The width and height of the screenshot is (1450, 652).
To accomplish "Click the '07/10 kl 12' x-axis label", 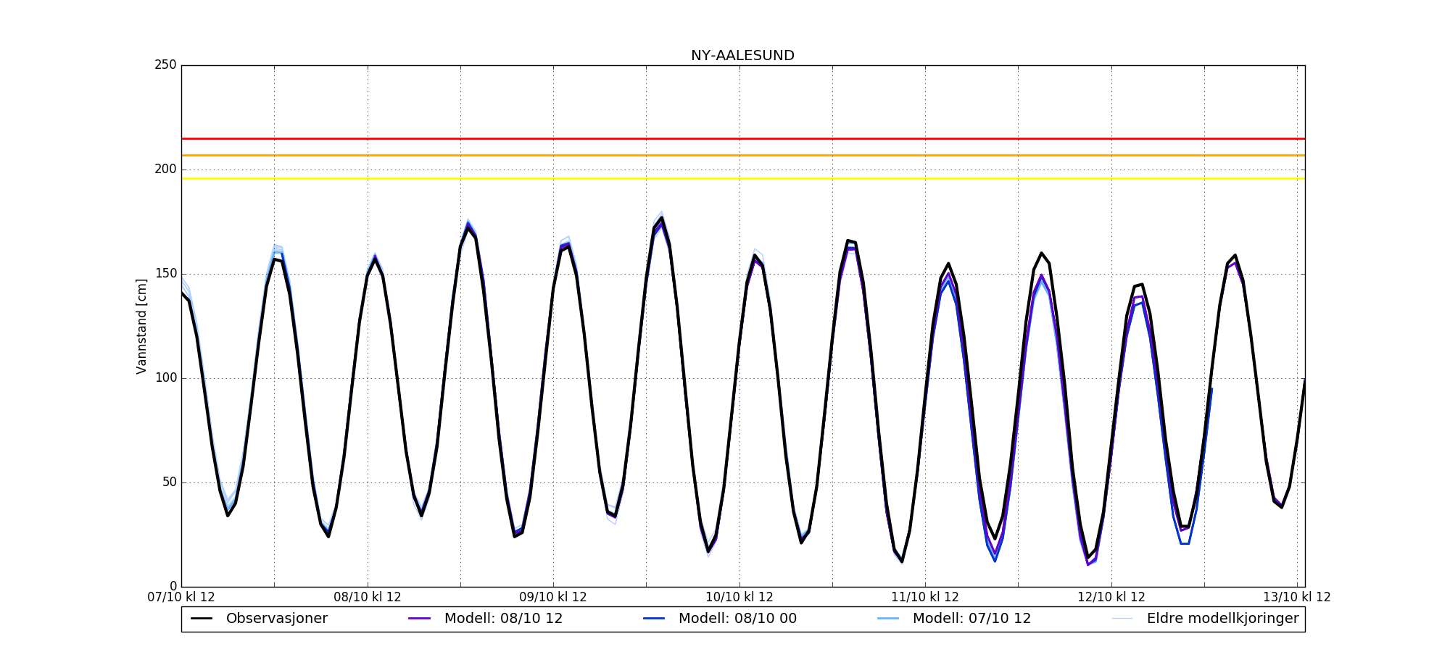I will [x=181, y=598].
